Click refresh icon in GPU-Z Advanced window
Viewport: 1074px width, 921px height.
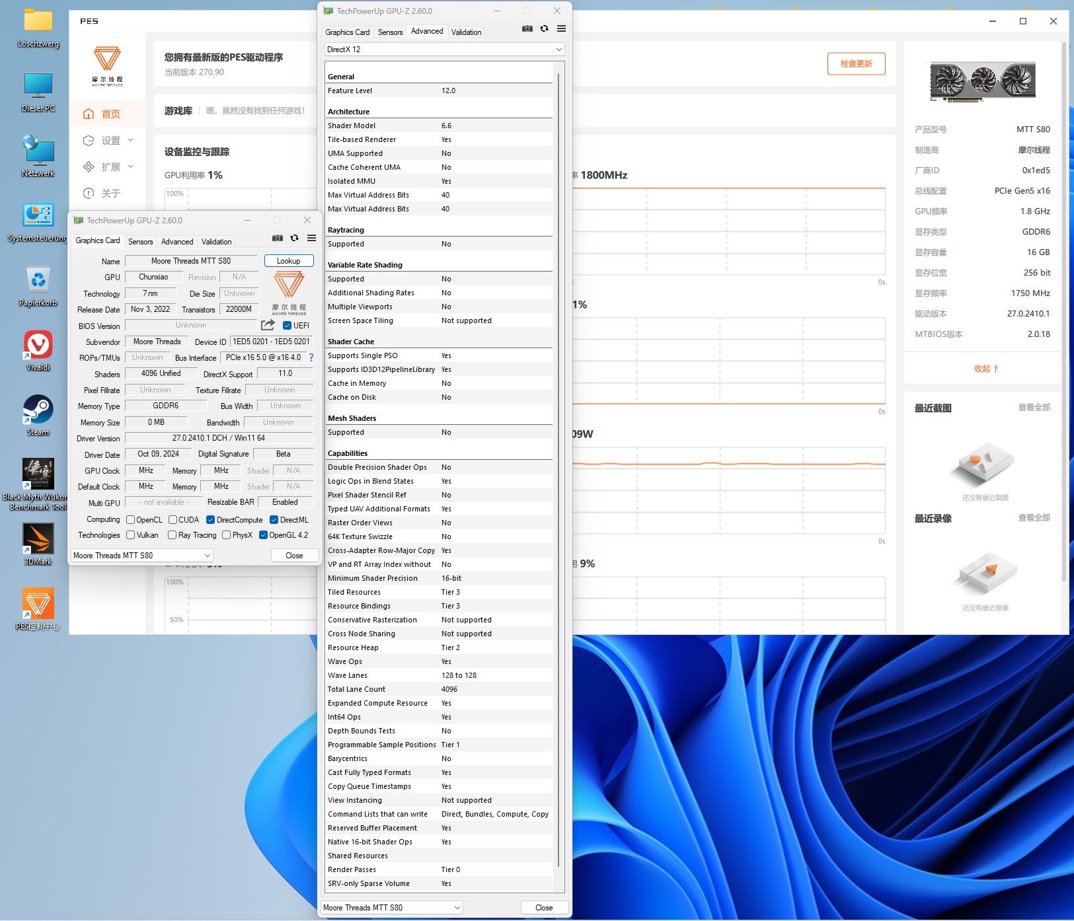[x=545, y=28]
